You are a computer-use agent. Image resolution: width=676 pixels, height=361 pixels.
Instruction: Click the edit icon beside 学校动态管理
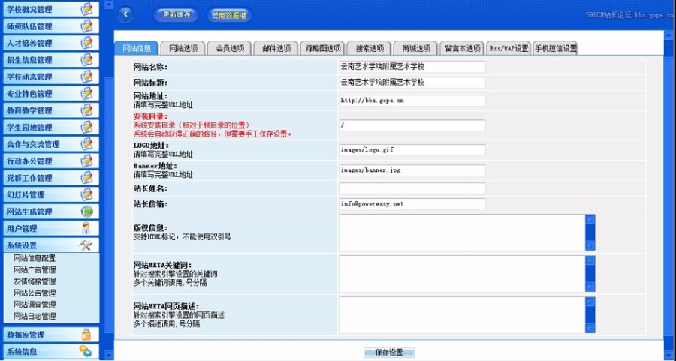click(x=86, y=77)
